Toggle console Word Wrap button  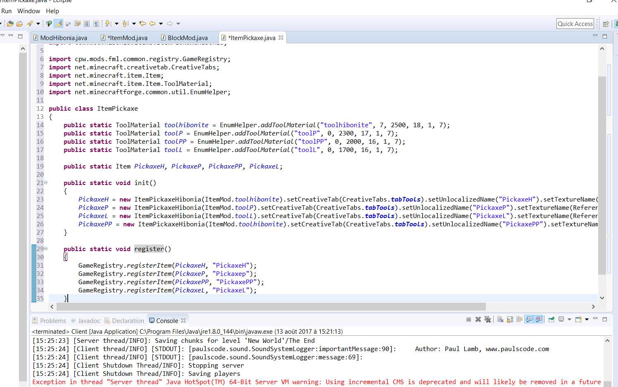point(520,319)
